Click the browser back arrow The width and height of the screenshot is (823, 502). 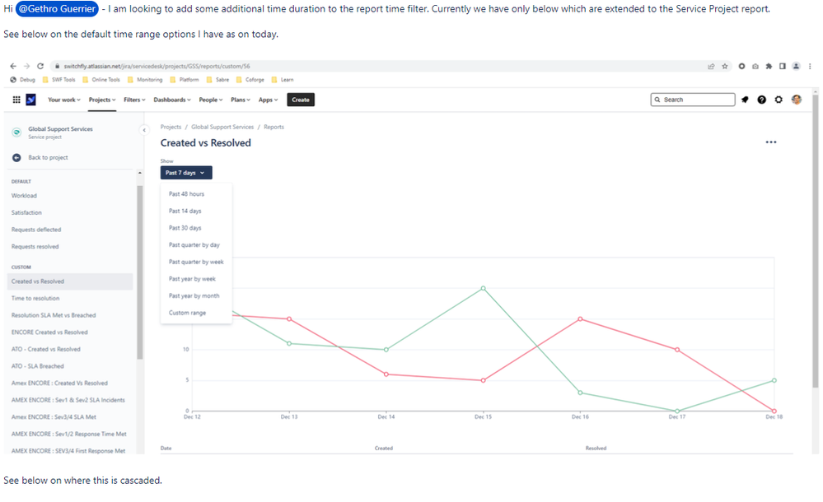click(13, 66)
